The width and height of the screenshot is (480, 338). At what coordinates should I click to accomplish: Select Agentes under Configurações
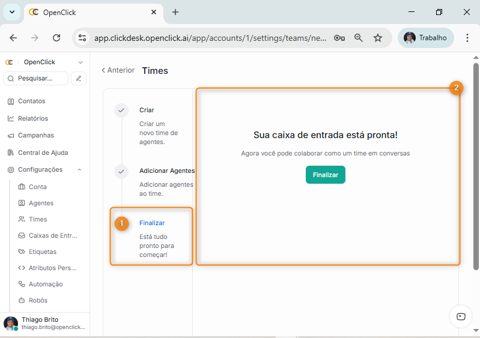[x=41, y=203]
